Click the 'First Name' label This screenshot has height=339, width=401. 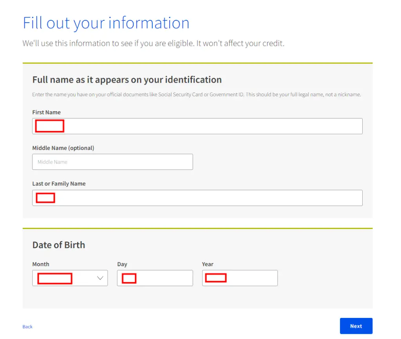[x=46, y=112]
